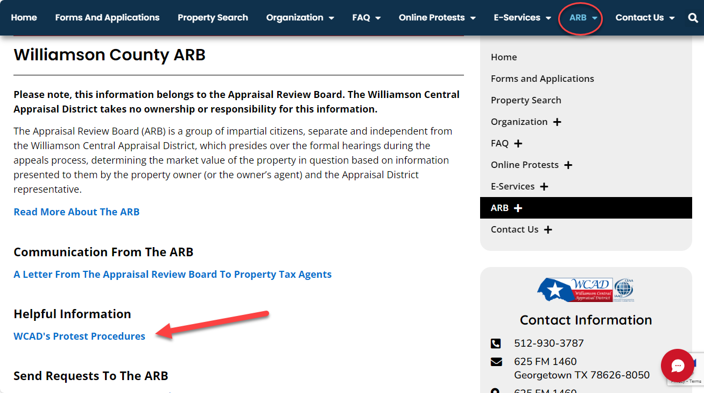
Task: Select Online Protests label in sidebar
Action: (525, 165)
